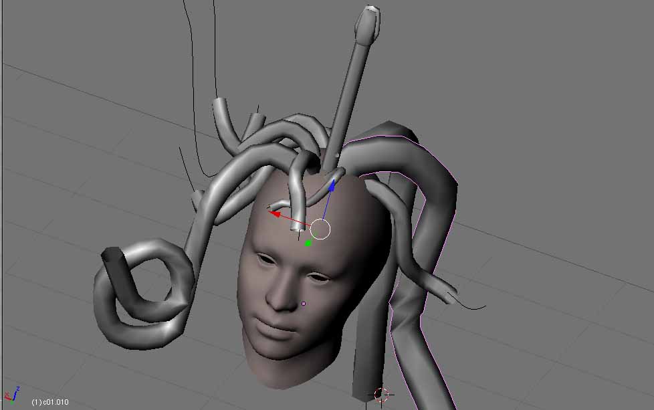Click the white circle at manipulator center

pyautogui.click(x=320, y=229)
